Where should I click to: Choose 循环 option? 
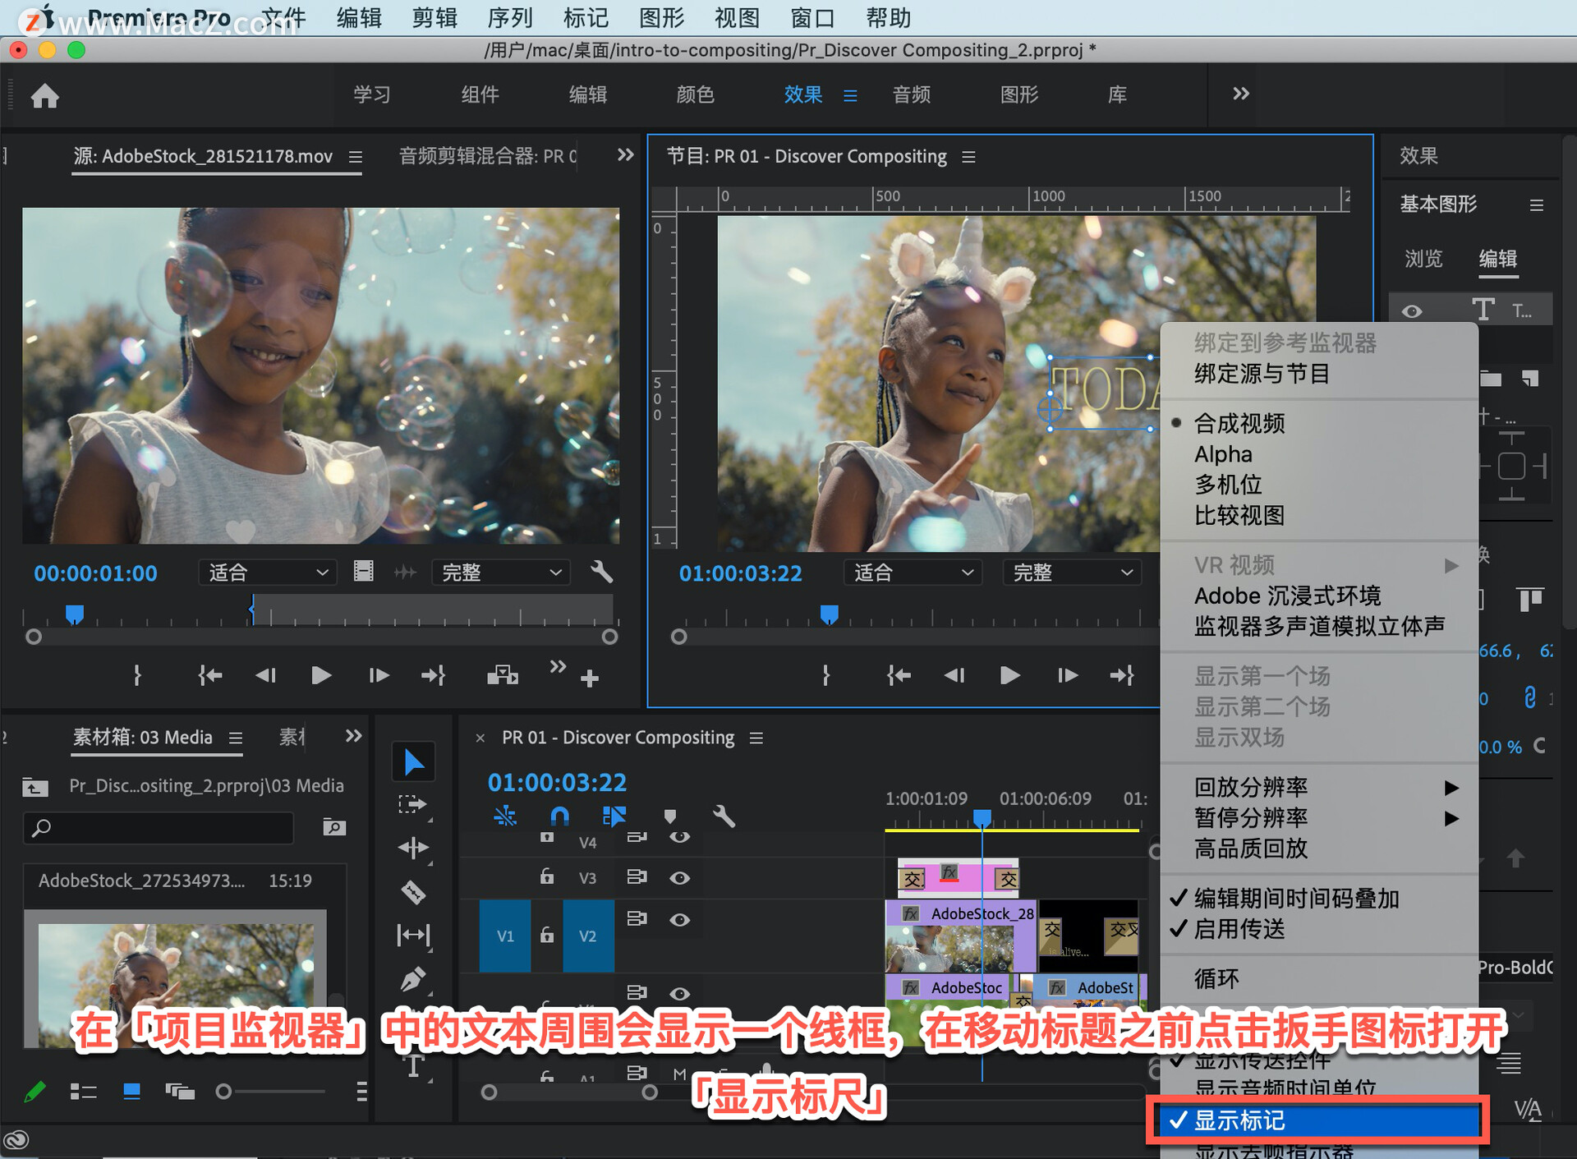click(1319, 978)
